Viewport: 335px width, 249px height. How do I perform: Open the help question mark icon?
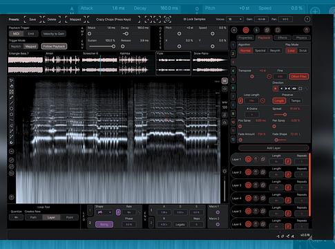coord(307,19)
